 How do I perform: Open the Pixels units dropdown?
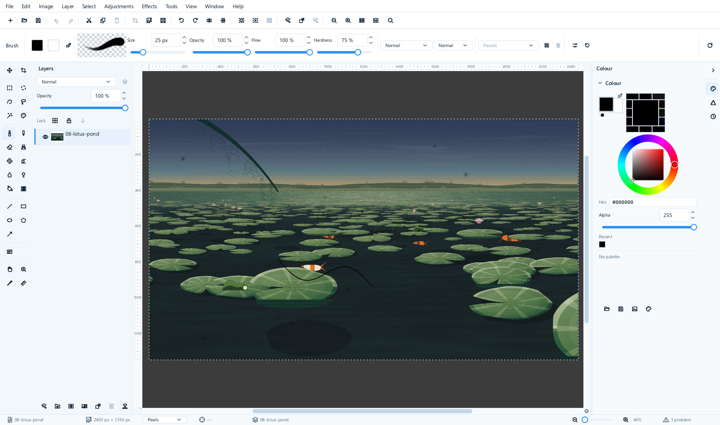pyautogui.click(x=164, y=420)
